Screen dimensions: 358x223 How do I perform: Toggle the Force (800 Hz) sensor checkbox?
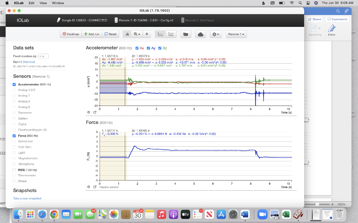click(14, 136)
